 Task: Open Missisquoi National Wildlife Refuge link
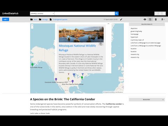click(77, 48)
